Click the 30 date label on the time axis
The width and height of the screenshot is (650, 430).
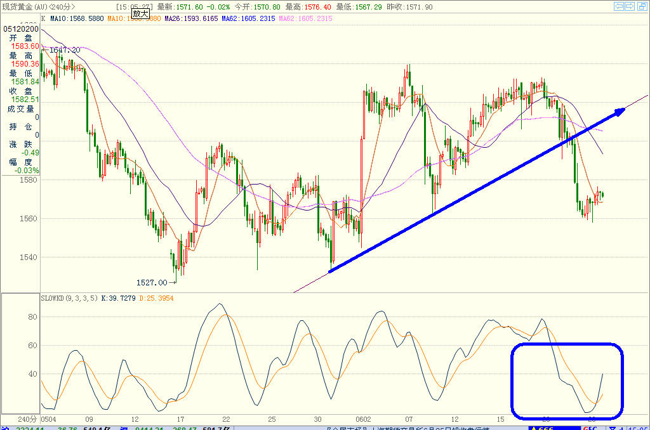(317, 419)
